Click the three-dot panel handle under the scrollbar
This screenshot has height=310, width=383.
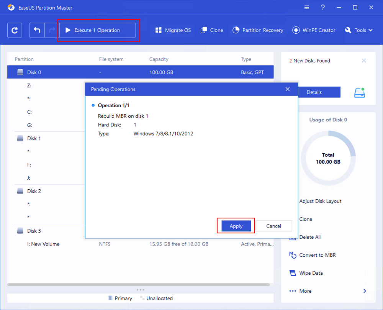click(141, 290)
